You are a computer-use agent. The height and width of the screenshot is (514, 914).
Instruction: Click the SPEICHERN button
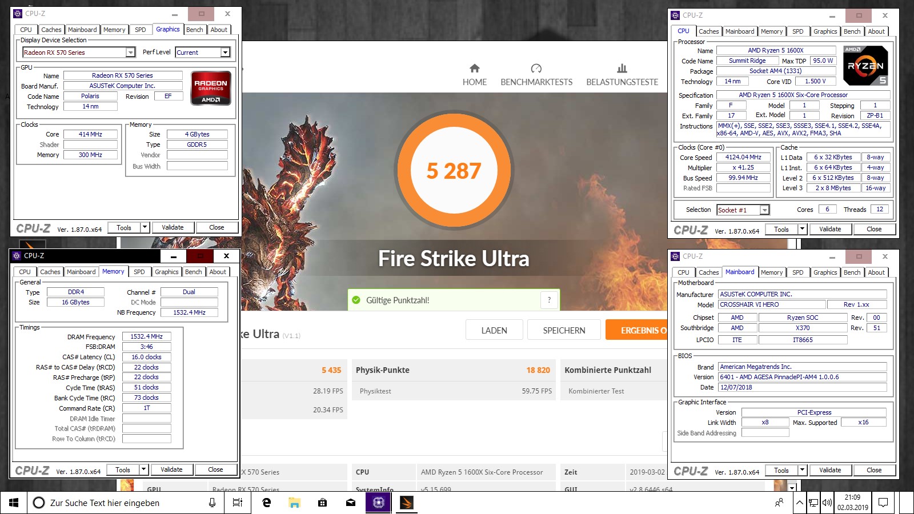click(564, 330)
